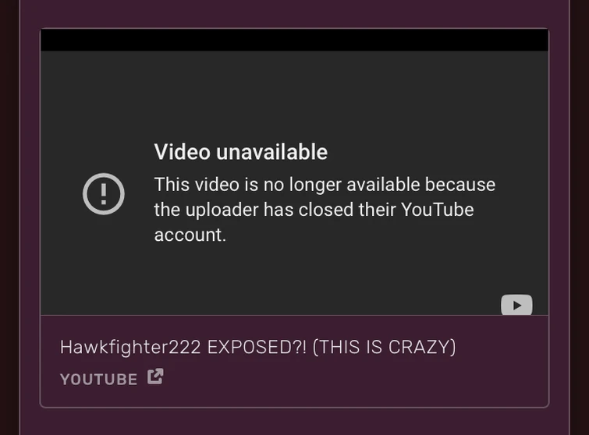Click the YouTube logo play icon
The width and height of the screenshot is (589, 435).
pos(516,305)
